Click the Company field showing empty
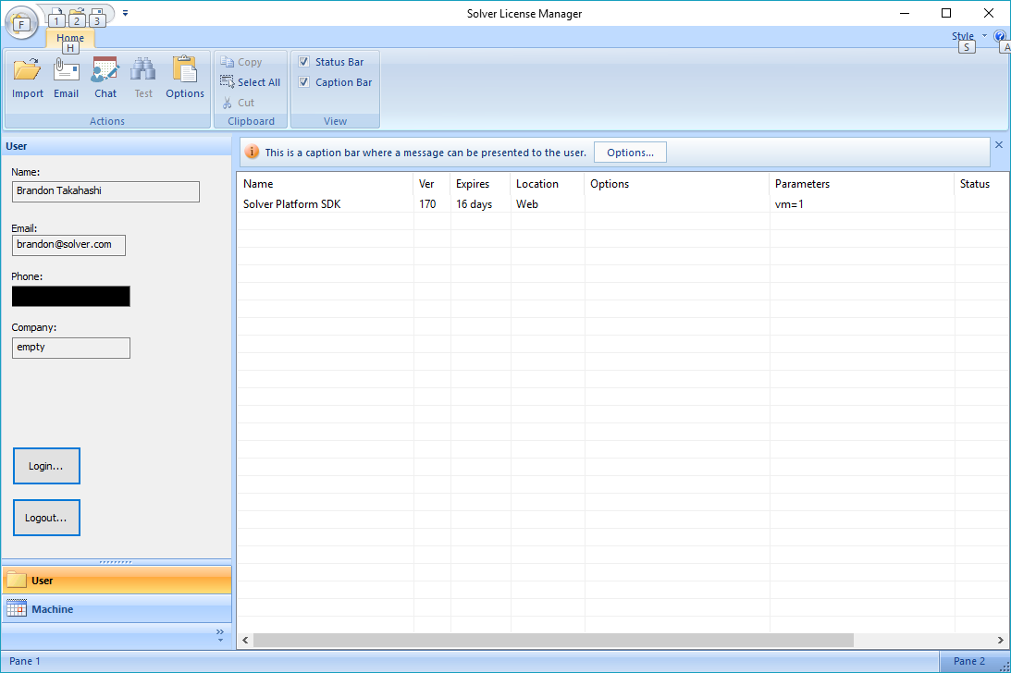 71,349
